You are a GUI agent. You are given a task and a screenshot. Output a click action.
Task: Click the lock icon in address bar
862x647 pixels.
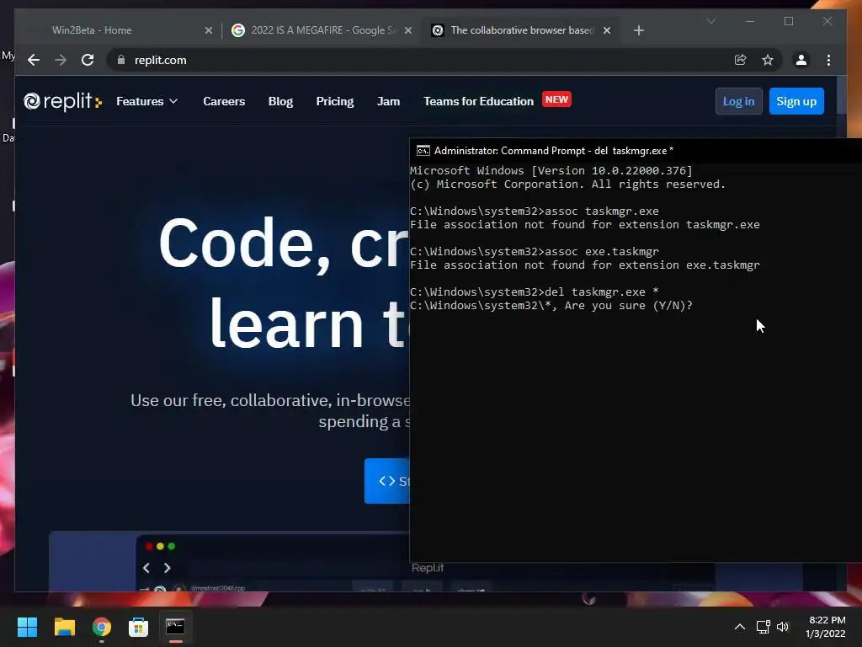pyautogui.click(x=121, y=60)
